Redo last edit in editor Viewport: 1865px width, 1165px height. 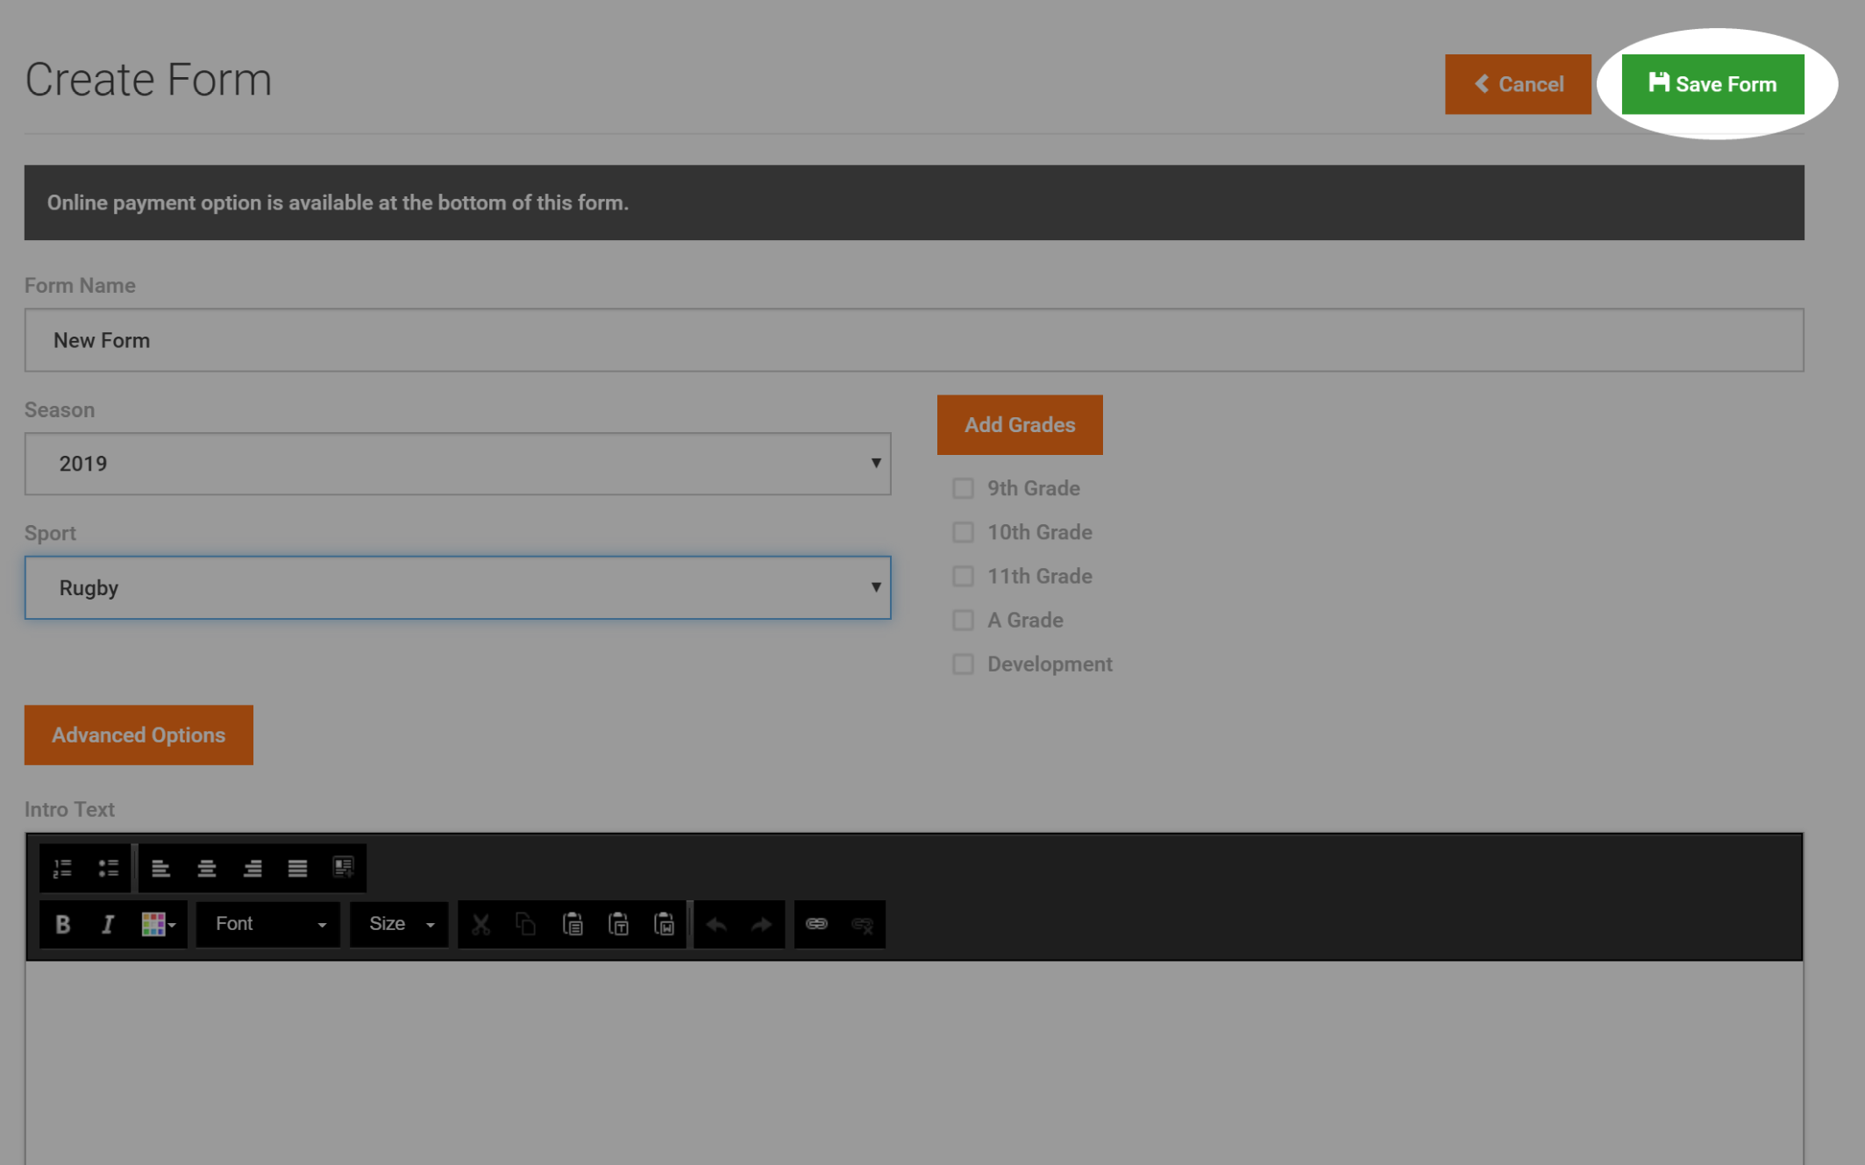click(x=761, y=924)
